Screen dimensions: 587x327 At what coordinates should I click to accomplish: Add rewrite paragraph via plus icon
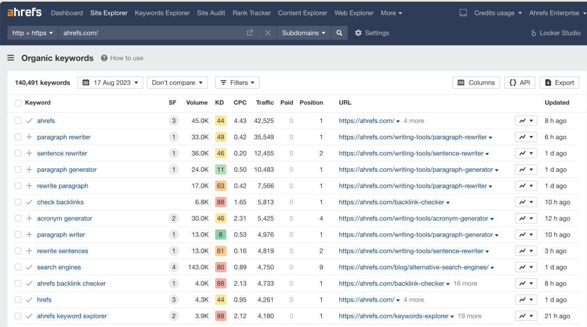click(29, 186)
